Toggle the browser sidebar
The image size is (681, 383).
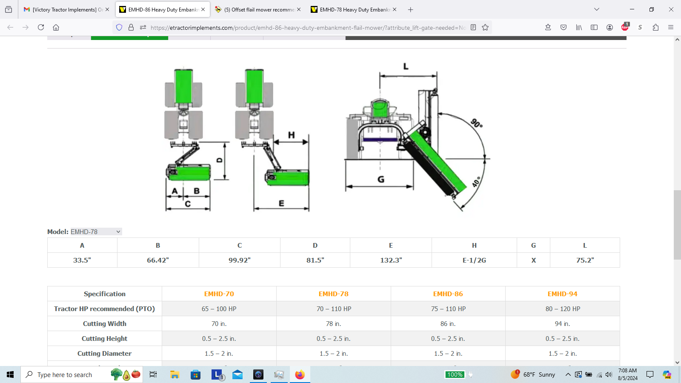(x=594, y=27)
